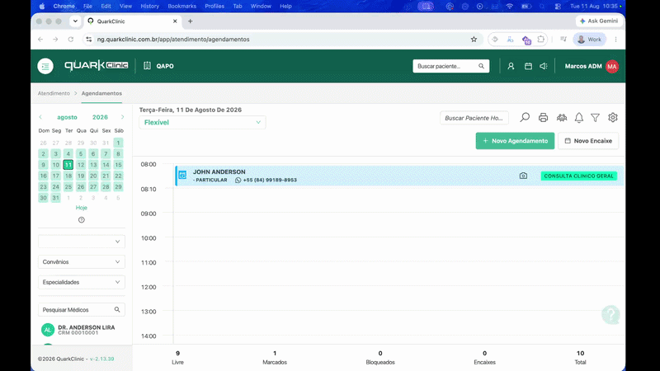Open the Especialidades dropdown

click(81, 282)
